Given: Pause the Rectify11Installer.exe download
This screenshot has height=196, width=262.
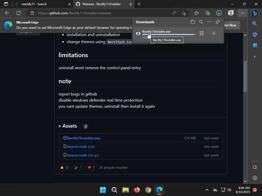Looking at the screenshot, I should point(202,33).
